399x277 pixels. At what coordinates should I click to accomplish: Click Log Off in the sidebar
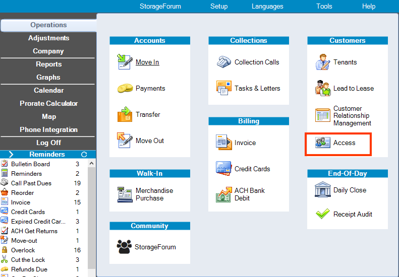click(x=48, y=143)
